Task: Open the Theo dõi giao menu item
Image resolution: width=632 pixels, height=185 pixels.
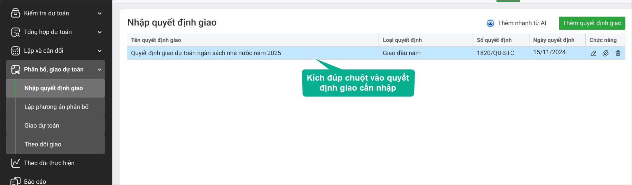Action: tap(43, 144)
